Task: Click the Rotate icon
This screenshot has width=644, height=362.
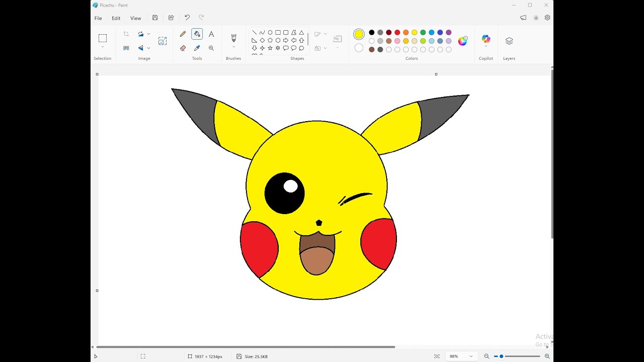Action: click(x=141, y=34)
